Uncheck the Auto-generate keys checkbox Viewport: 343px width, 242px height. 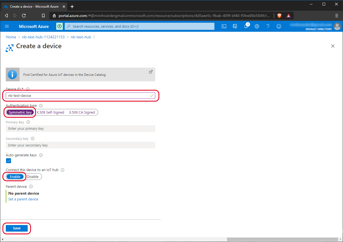pos(8,161)
